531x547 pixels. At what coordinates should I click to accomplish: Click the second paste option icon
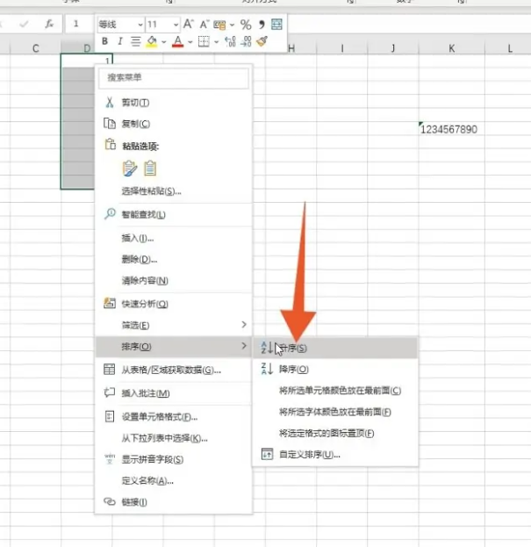tap(150, 168)
